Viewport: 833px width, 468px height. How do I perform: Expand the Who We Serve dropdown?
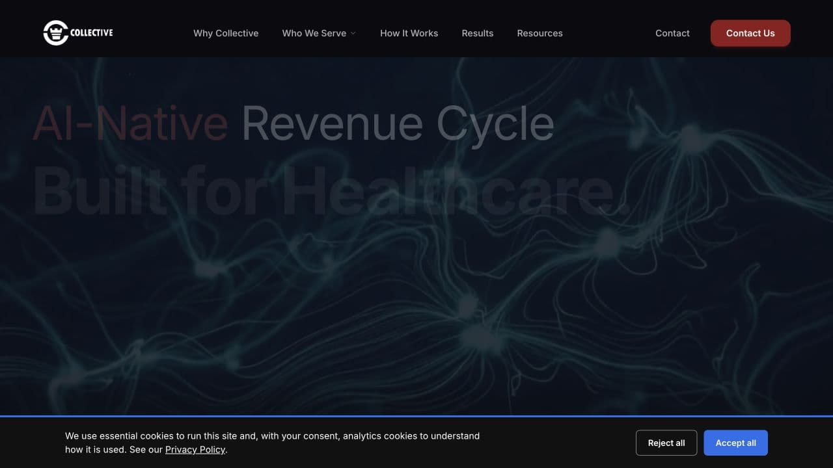[x=319, y=33]
